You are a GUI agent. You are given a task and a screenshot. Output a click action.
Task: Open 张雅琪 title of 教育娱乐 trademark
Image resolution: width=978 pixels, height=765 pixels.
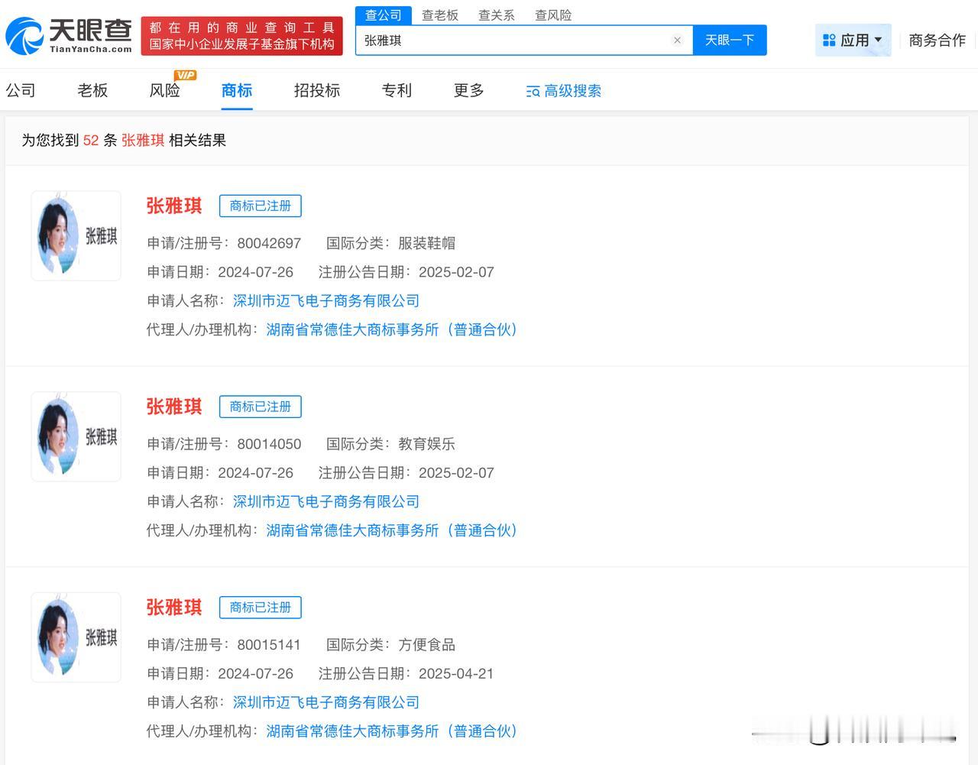point(174,407)
